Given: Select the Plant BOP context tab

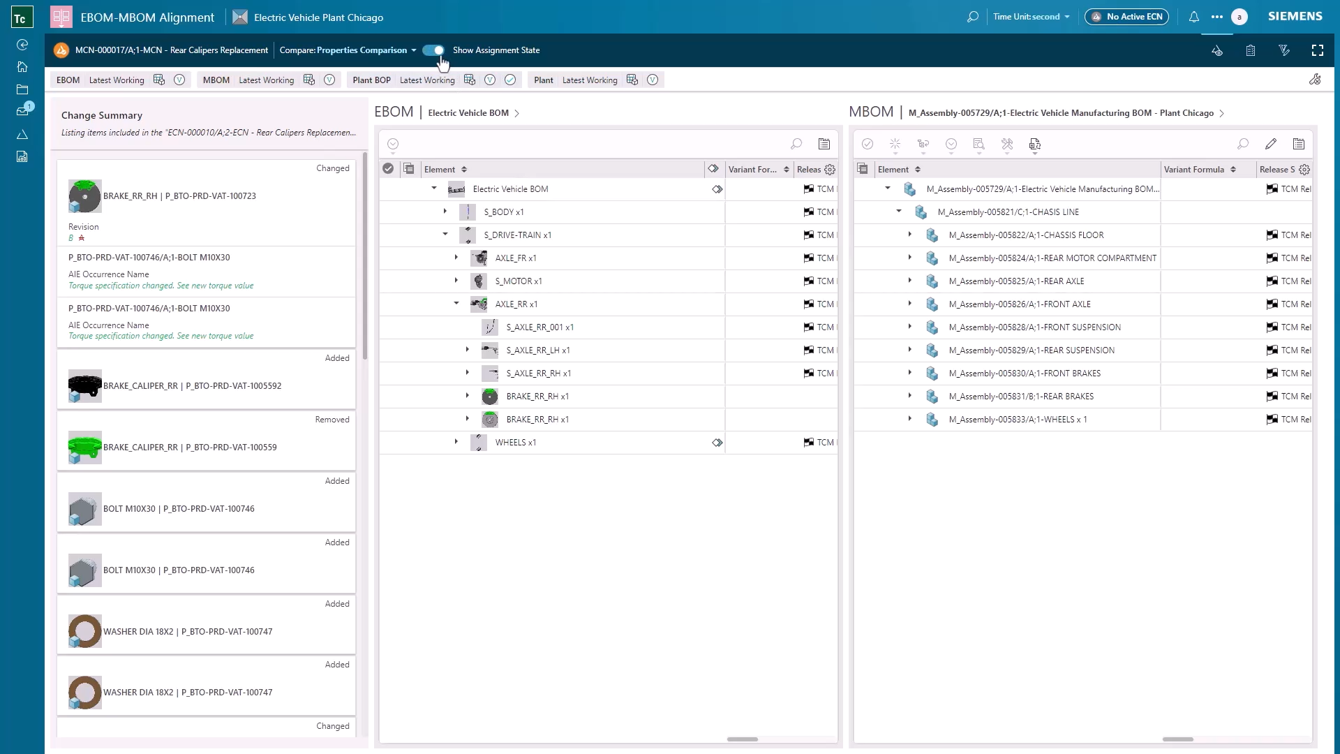Looking at the screenshot, I should [371, 80].
